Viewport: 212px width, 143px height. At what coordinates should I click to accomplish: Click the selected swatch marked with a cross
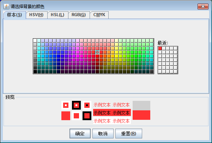pyautogui.click(x=97, y=52)
